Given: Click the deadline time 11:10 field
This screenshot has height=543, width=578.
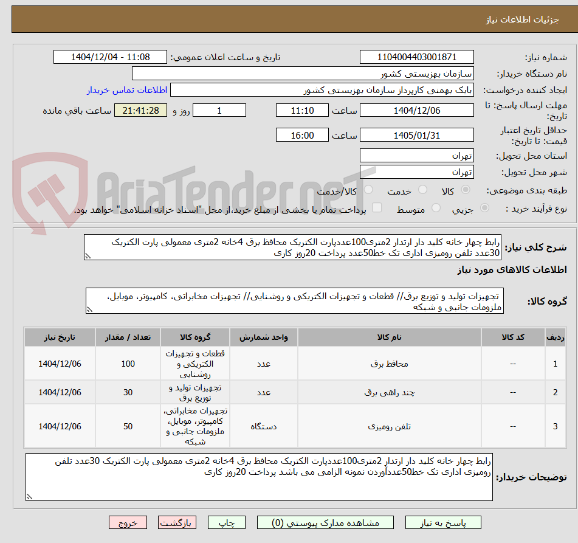Looking at the screenshot, I should coord(302,110).
